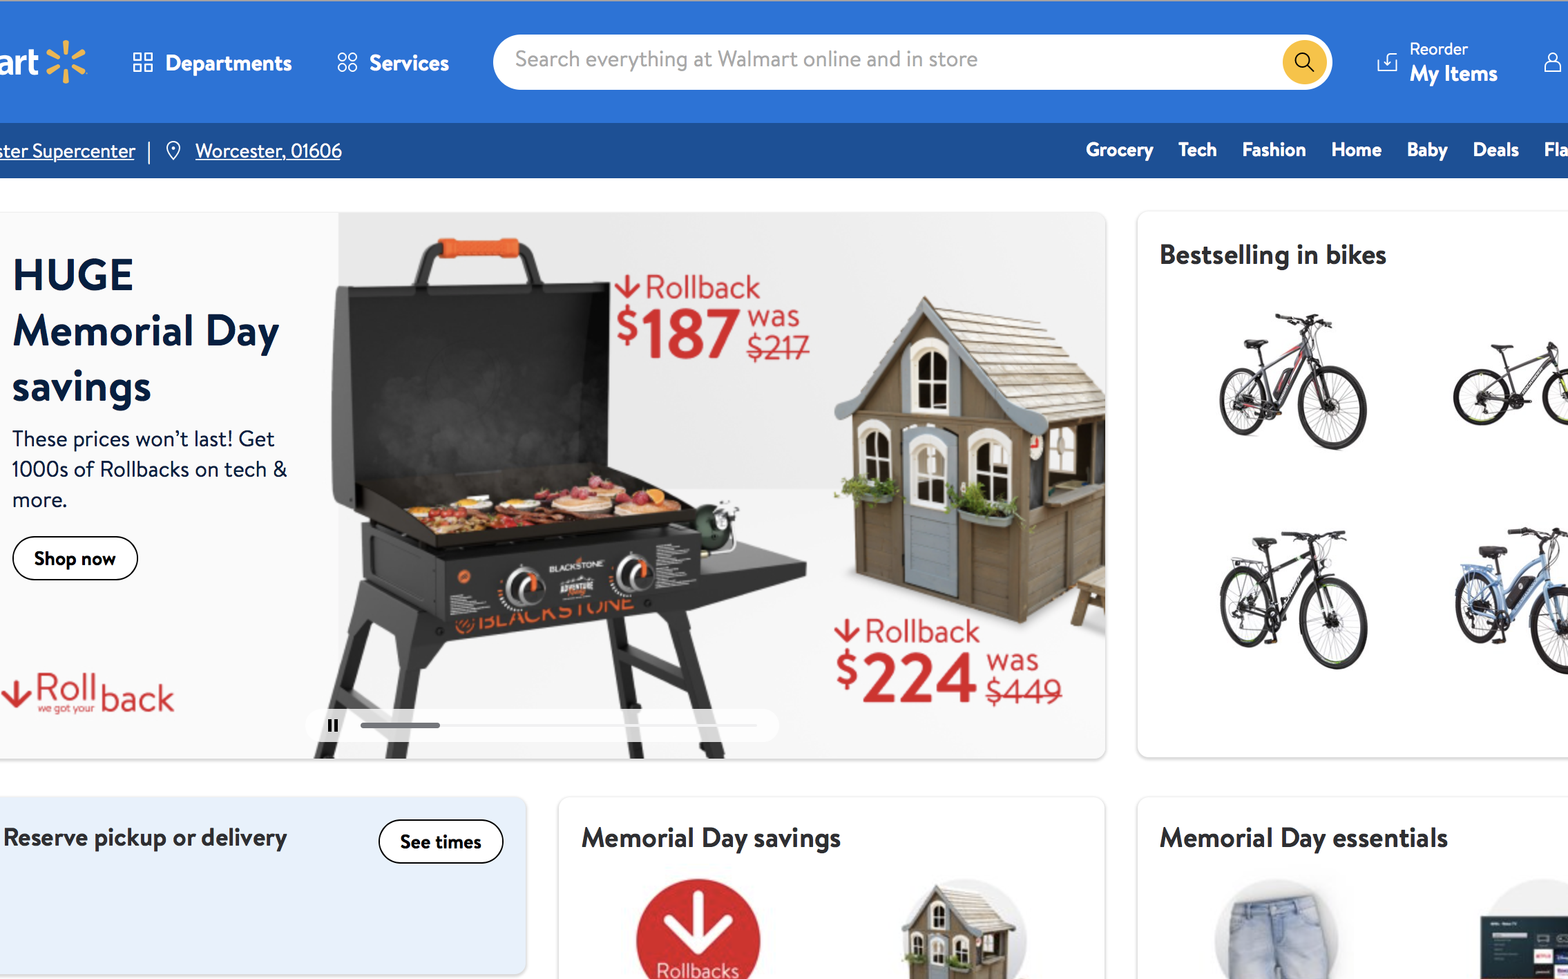Open the Services menu

pyautogui.click(x=392, y=63)
